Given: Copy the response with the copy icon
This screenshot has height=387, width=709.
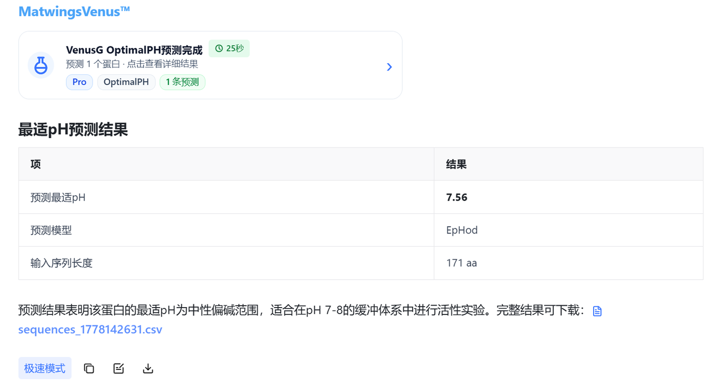Looking at the screenshot, I should (x=89, y=369).
